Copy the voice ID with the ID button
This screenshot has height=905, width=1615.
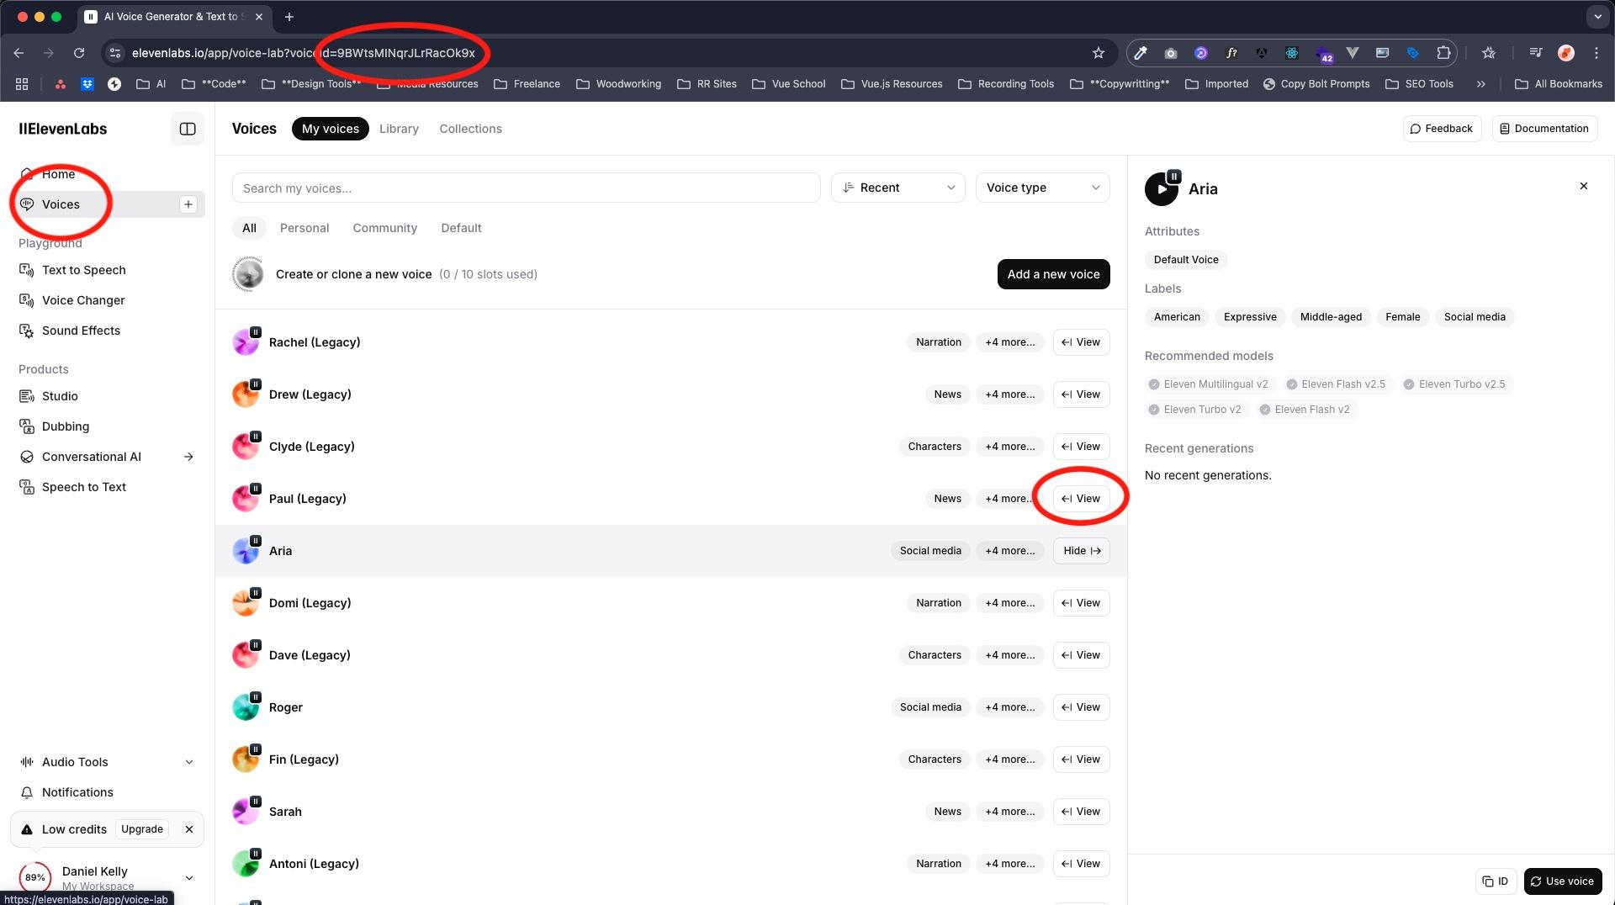[1496, 881]
